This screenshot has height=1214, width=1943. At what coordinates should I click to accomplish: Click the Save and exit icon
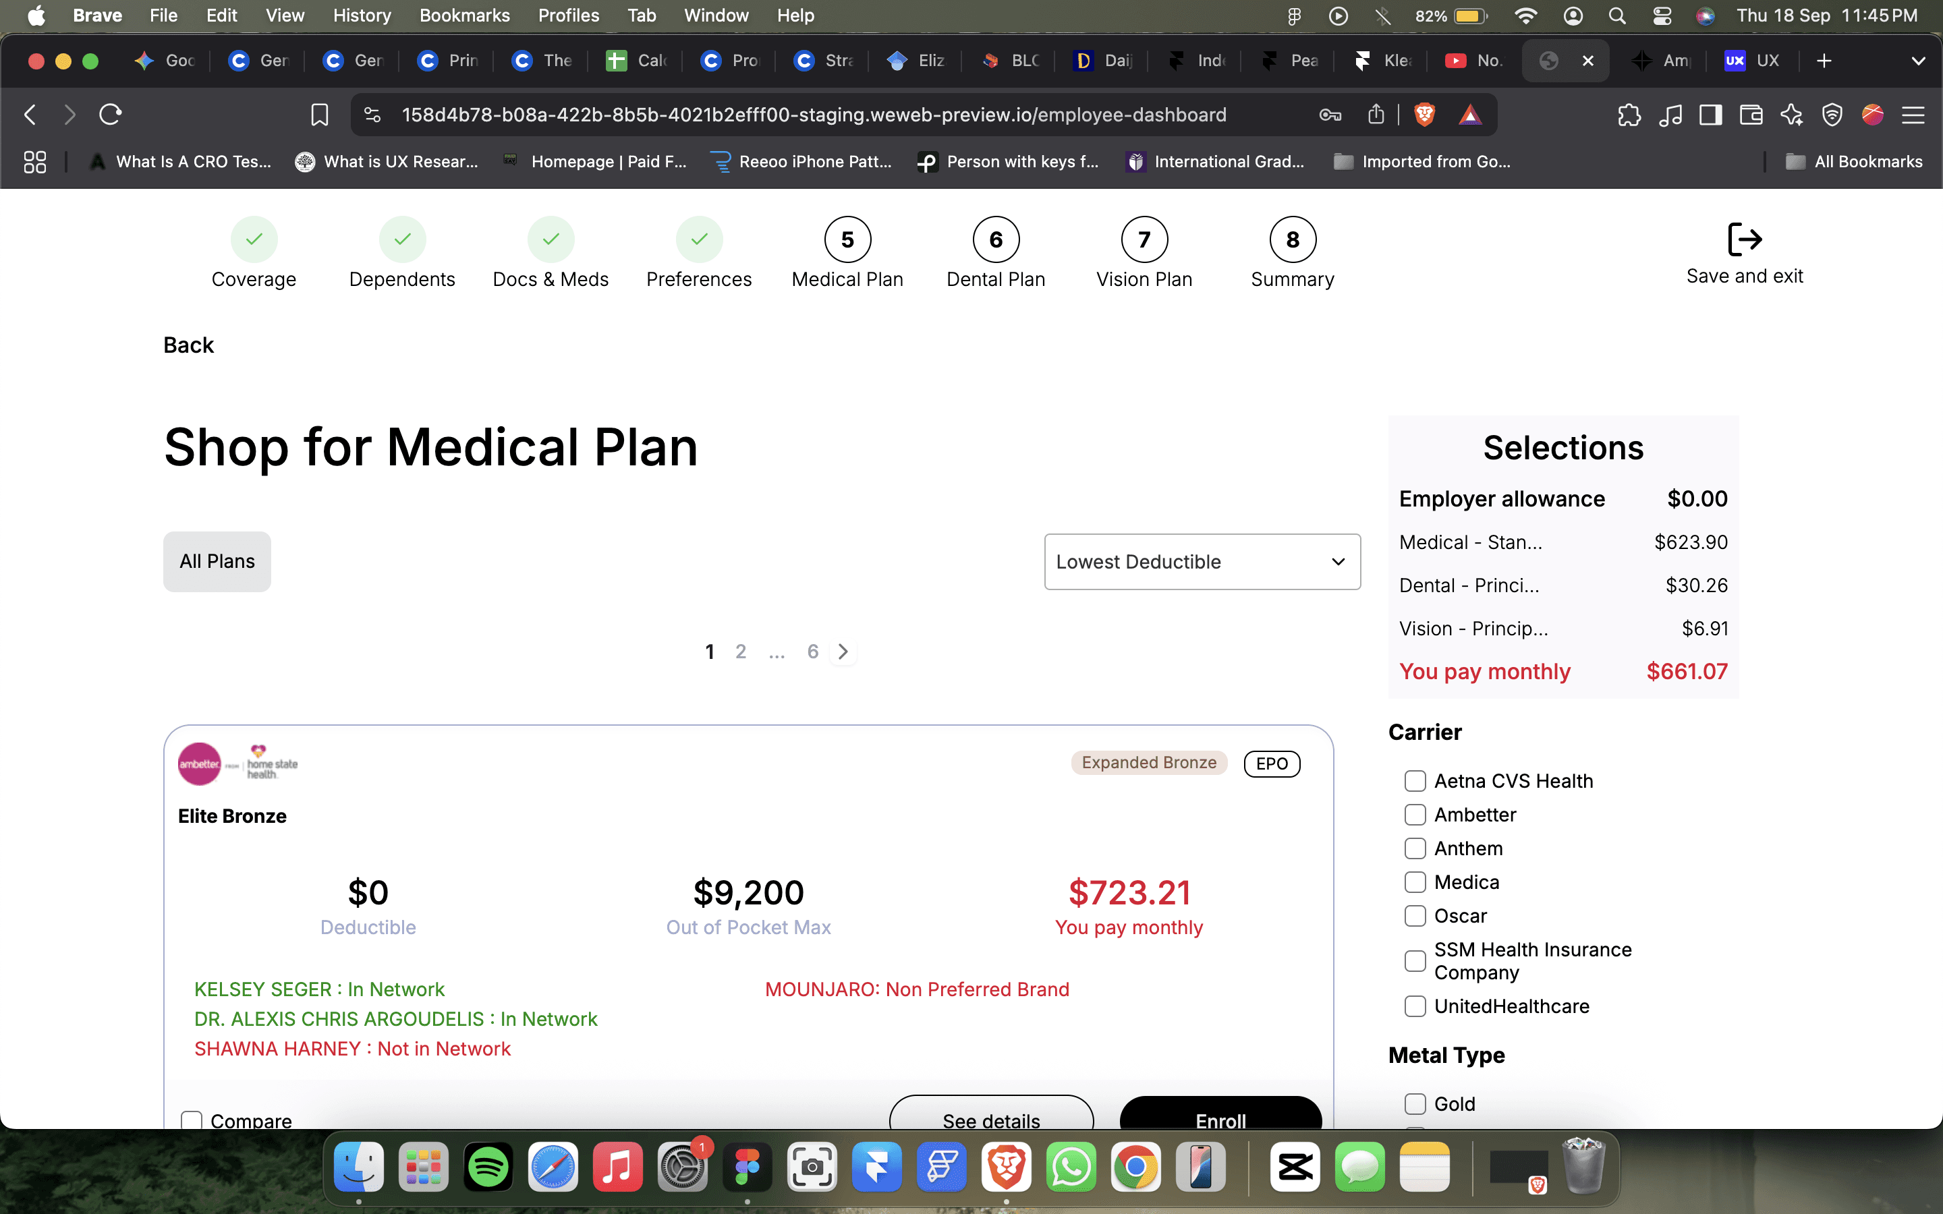[x=1744, y=239]
